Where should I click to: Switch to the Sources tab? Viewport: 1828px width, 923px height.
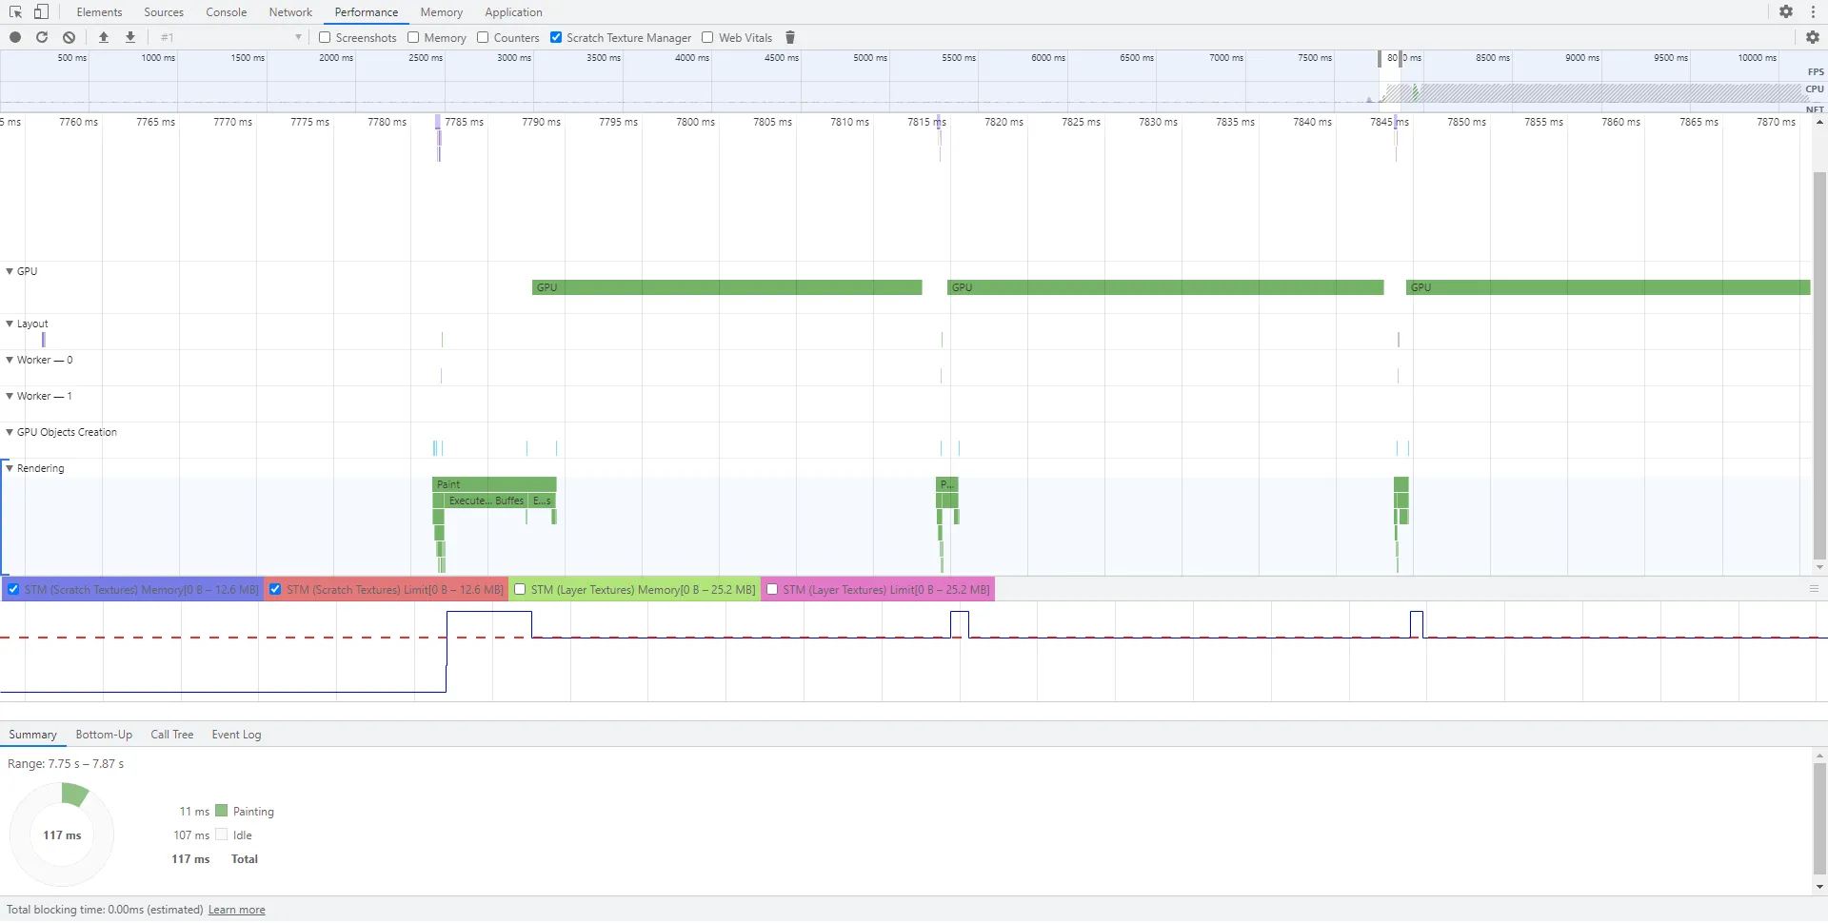tap(164, 12)
